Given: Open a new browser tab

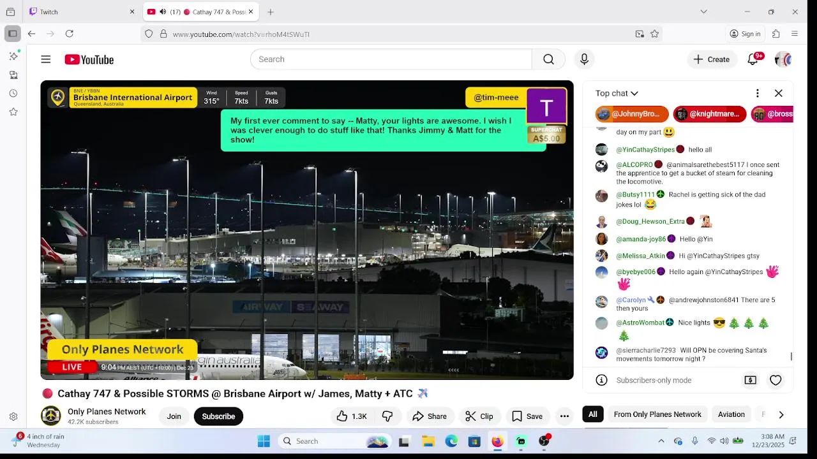Looking at the screenshot, I should pos(271,11).
